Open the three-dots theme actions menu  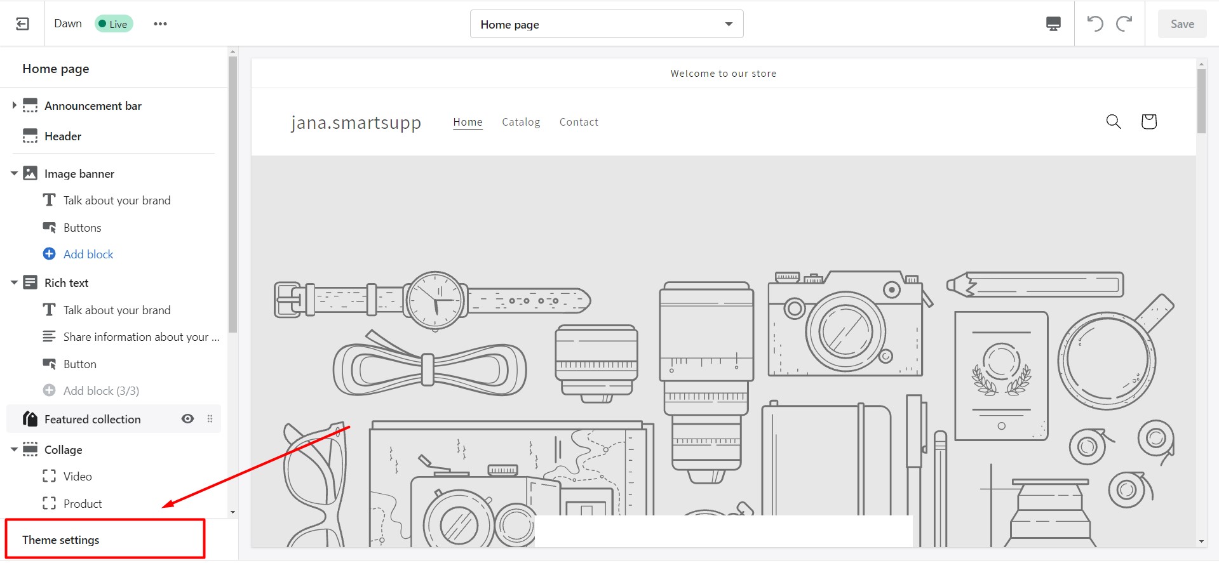(160, 24)
